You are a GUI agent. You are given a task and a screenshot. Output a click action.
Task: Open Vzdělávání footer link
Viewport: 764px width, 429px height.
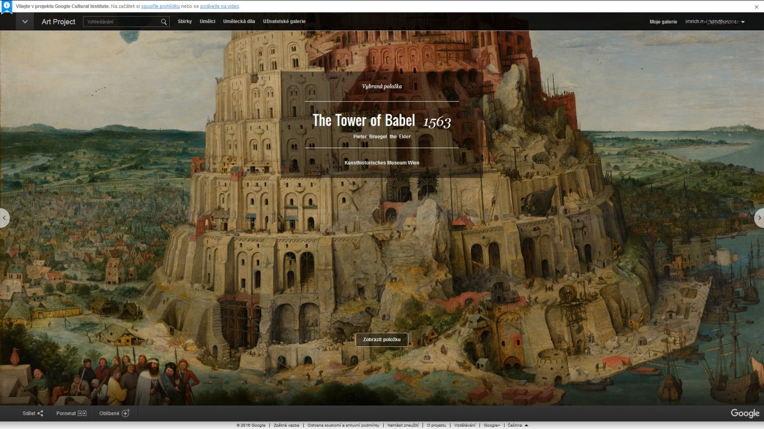465,425
